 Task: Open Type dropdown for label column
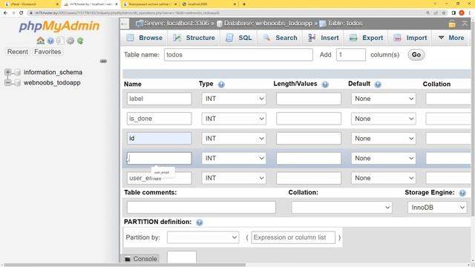click(x=234, y=99)
